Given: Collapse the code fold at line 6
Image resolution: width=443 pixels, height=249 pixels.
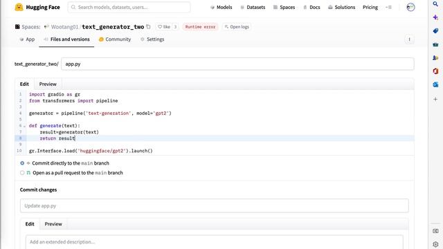Looking at the screenshot, I should (x=25, y=126).
